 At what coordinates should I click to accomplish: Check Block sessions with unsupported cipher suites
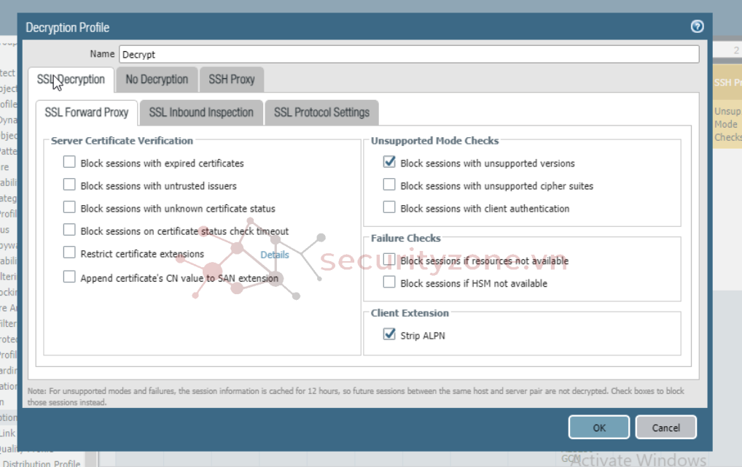tap(389, 185)
